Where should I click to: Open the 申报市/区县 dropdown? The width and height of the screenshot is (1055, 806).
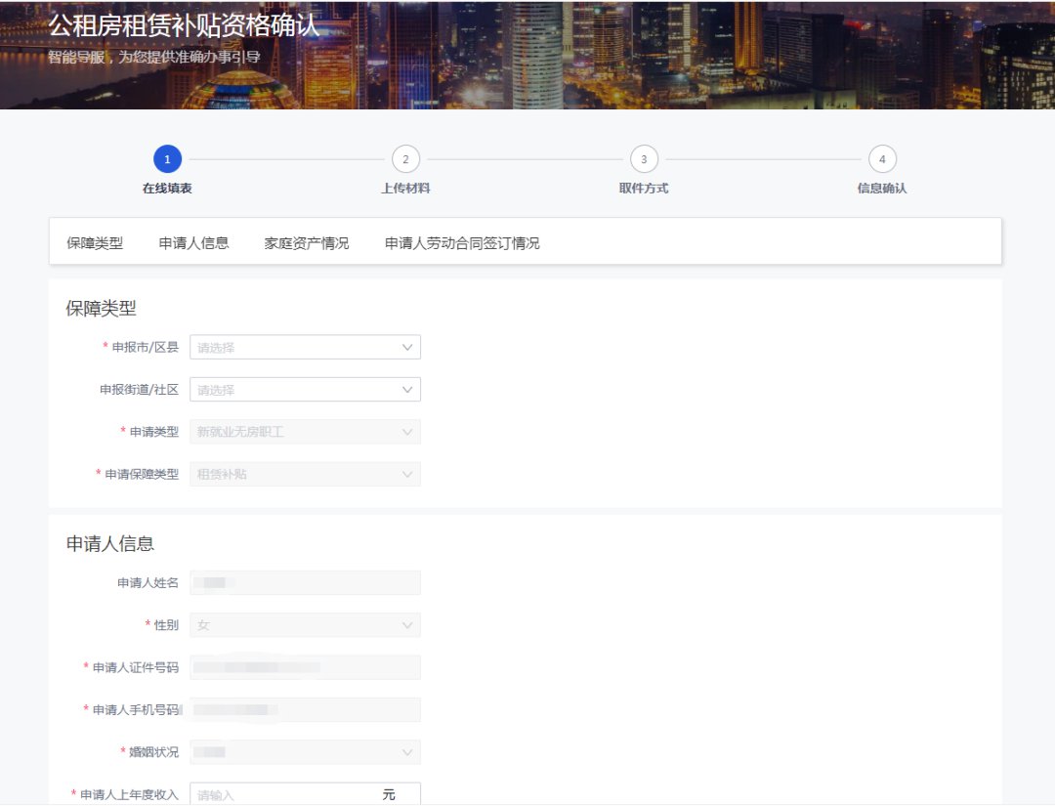pos(305,347)
